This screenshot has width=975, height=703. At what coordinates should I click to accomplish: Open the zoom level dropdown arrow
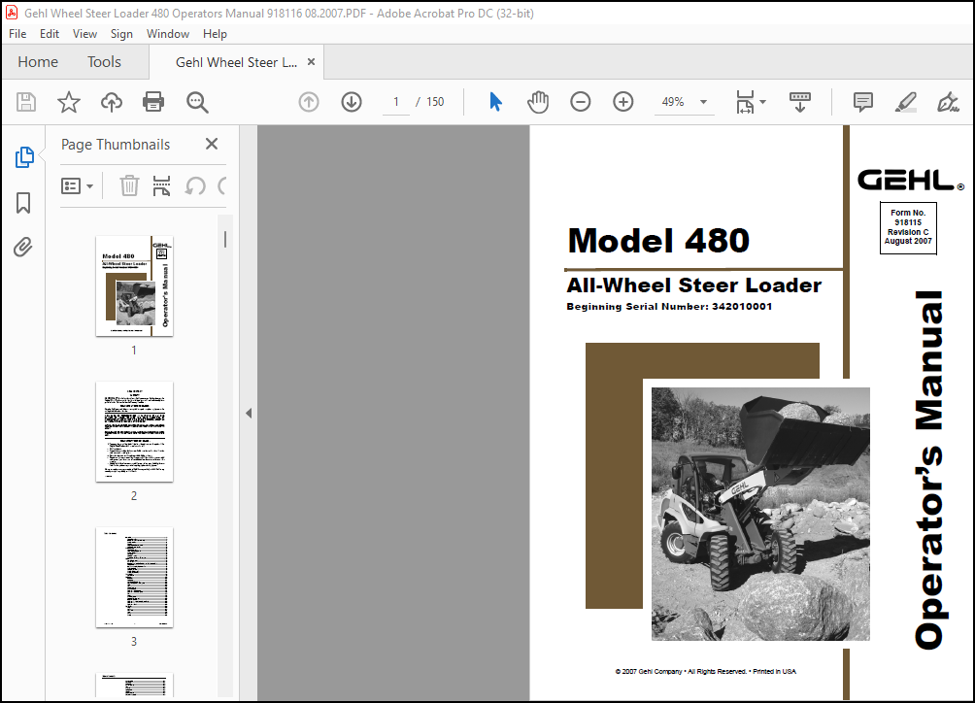tap(703, 102)
